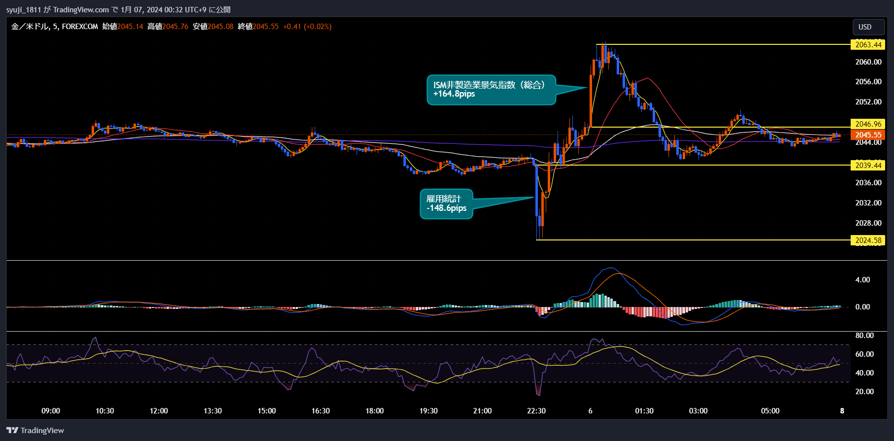Click the 高値 2045.76 high value
This screenshot has width=894, height=441.
168,27
